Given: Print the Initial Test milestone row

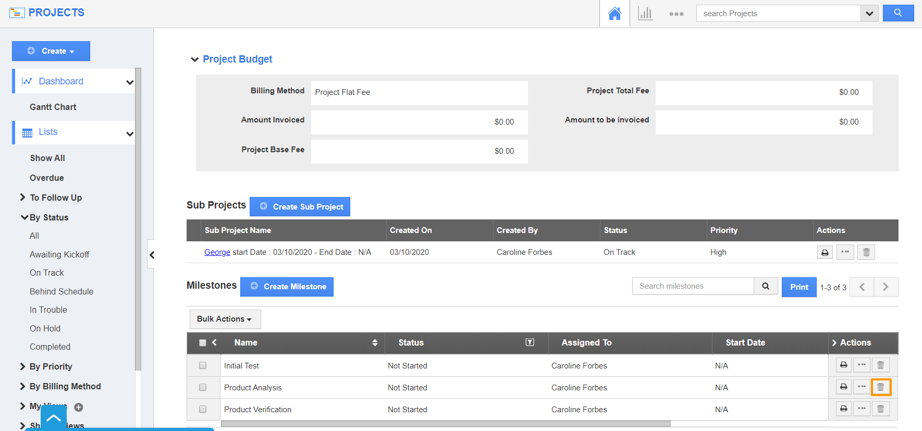Looking at the screenshot, I should coord(843,365).
